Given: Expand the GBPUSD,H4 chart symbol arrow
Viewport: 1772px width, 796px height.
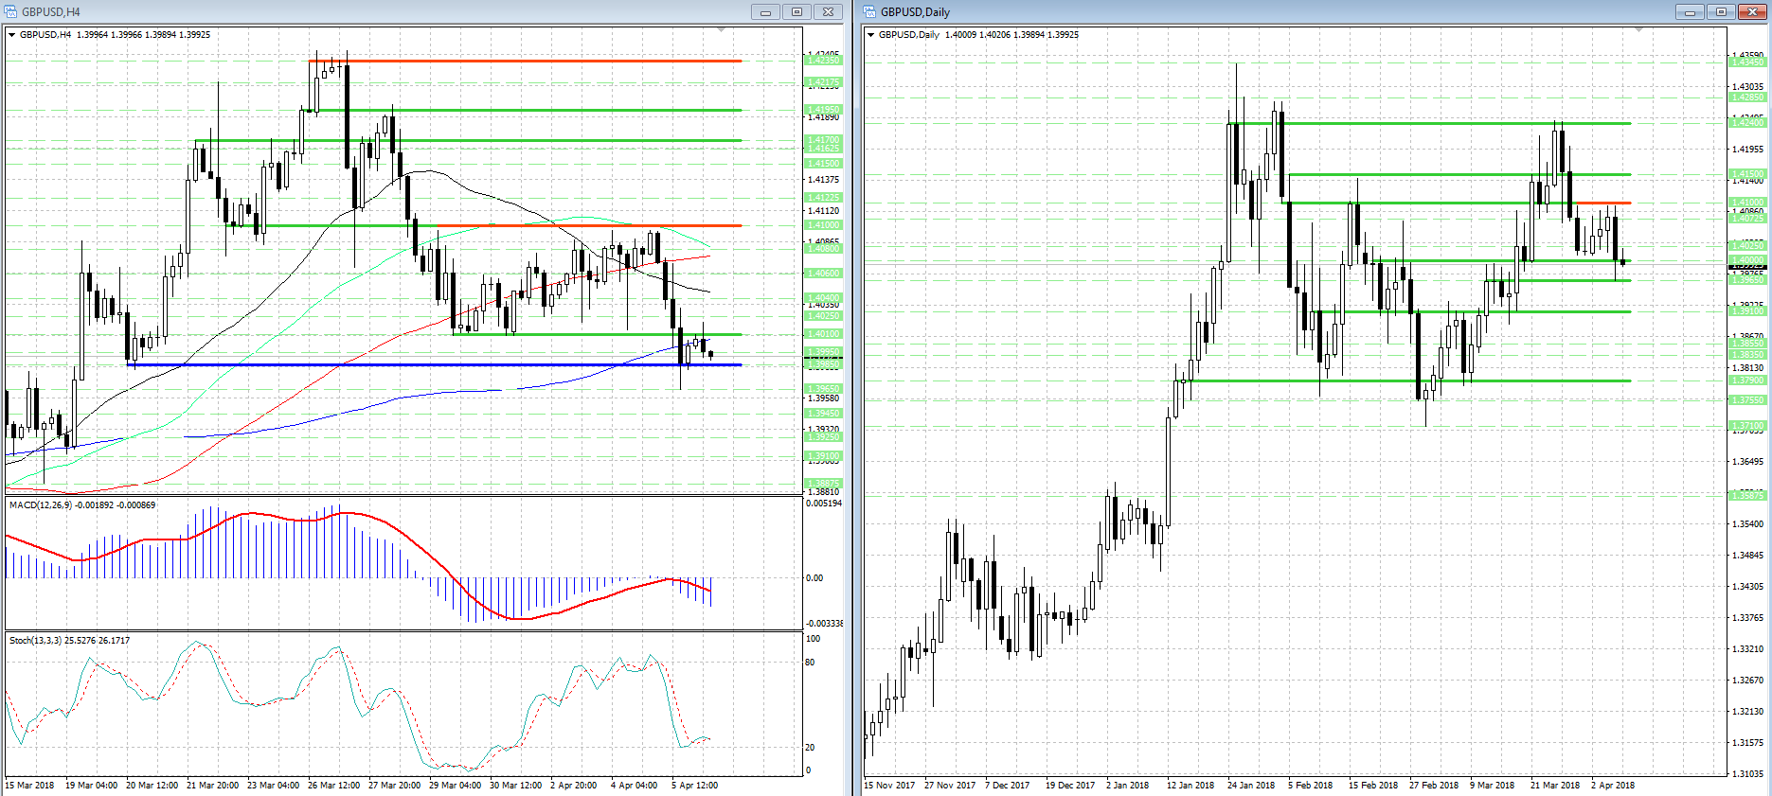Looking at the screenshot, I should [x=12, y=35].
